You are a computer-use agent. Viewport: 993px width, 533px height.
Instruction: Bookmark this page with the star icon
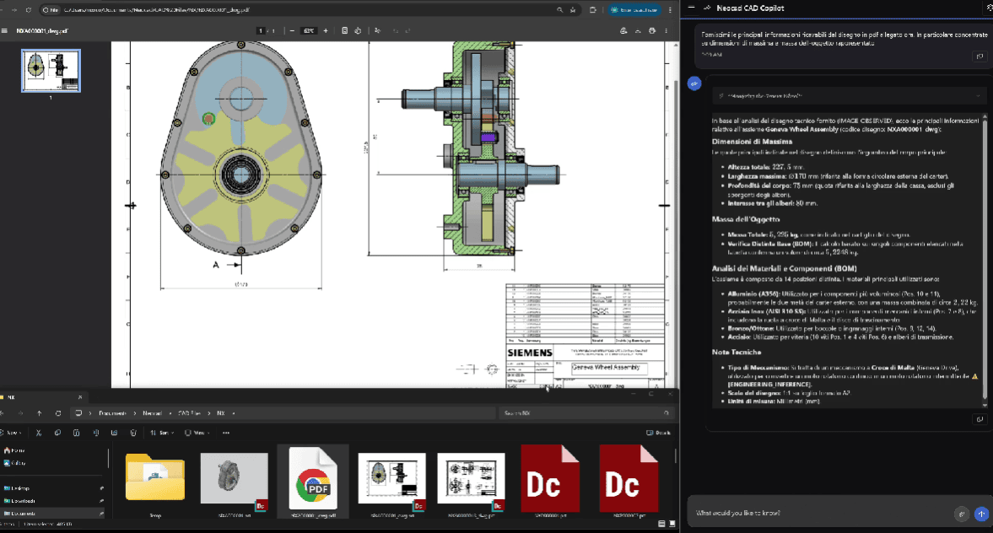click(573, 10)
